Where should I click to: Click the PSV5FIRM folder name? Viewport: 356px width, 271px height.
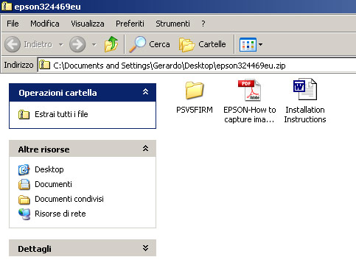tap(195, 110)
